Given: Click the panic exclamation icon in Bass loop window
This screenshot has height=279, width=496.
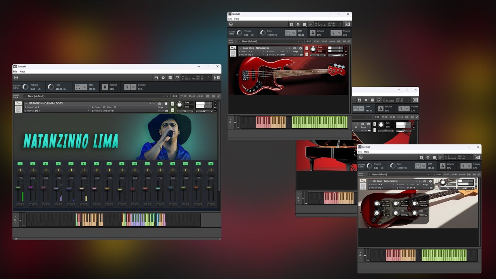Looking at the screenshot, I should pos(341,24).
